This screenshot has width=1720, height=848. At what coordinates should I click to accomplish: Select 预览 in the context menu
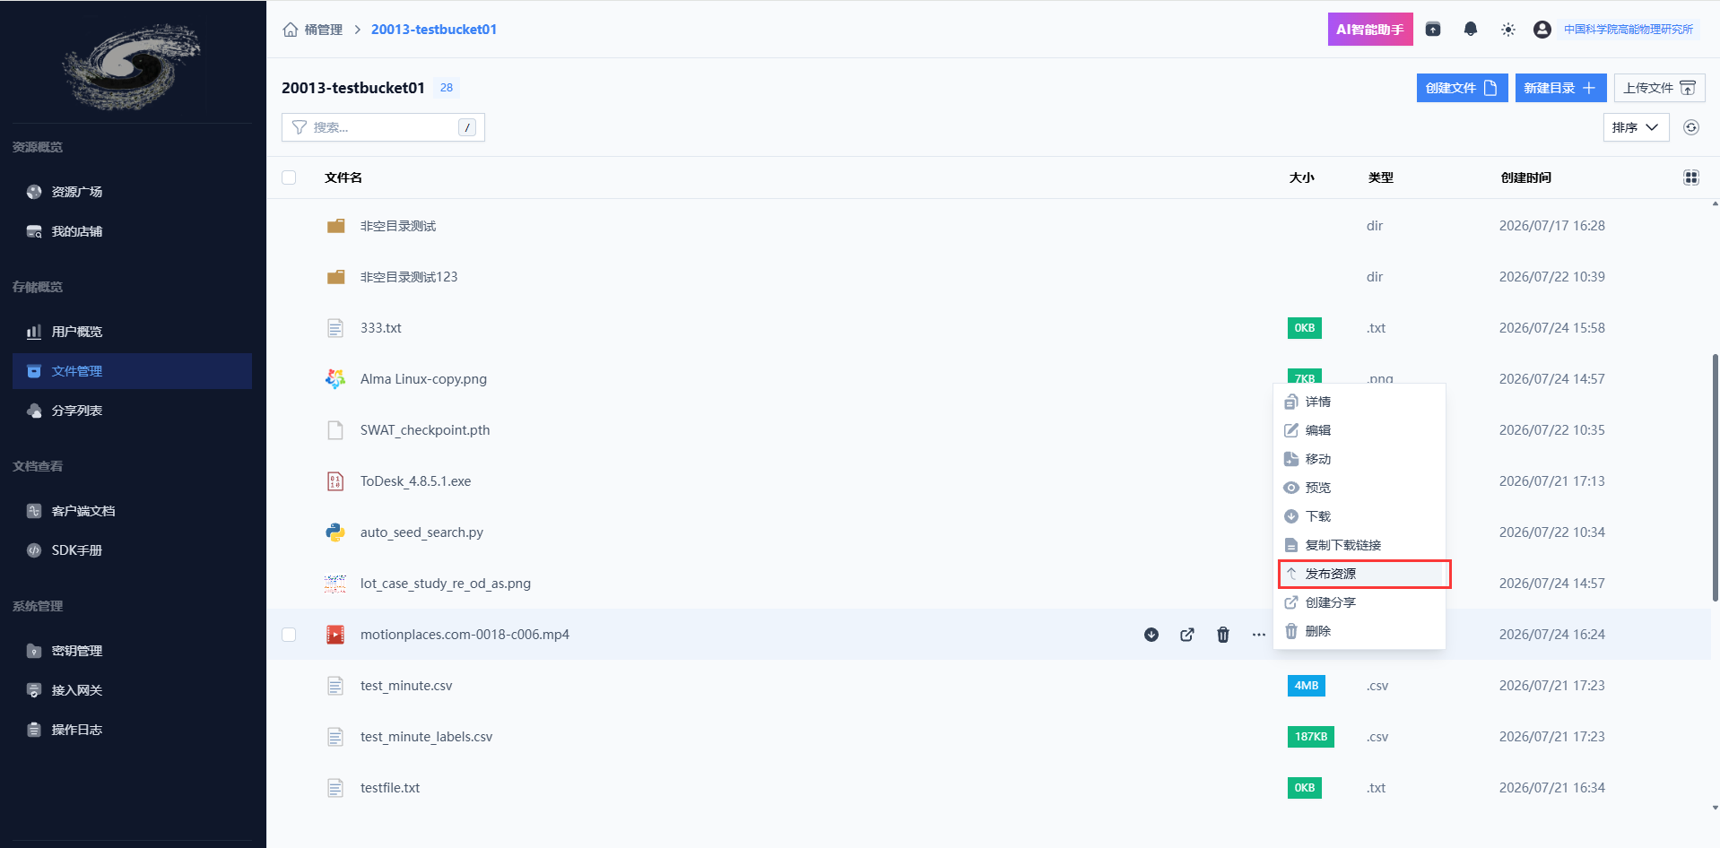[x=1359, y=488]
